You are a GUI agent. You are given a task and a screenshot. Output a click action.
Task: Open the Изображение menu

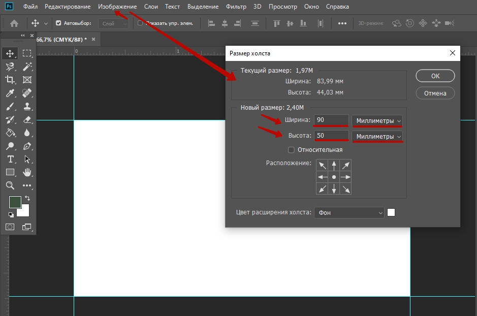117,7
